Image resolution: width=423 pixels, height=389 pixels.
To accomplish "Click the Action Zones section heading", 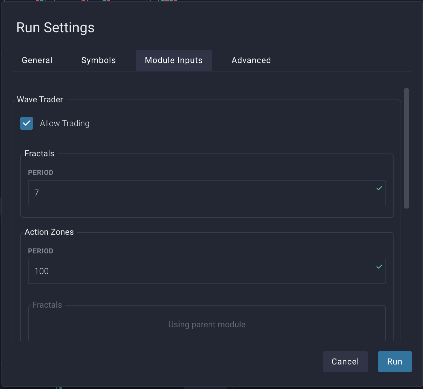I will coord(49,232).
